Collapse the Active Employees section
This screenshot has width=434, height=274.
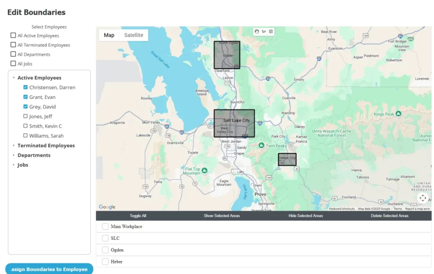[13, 77]
